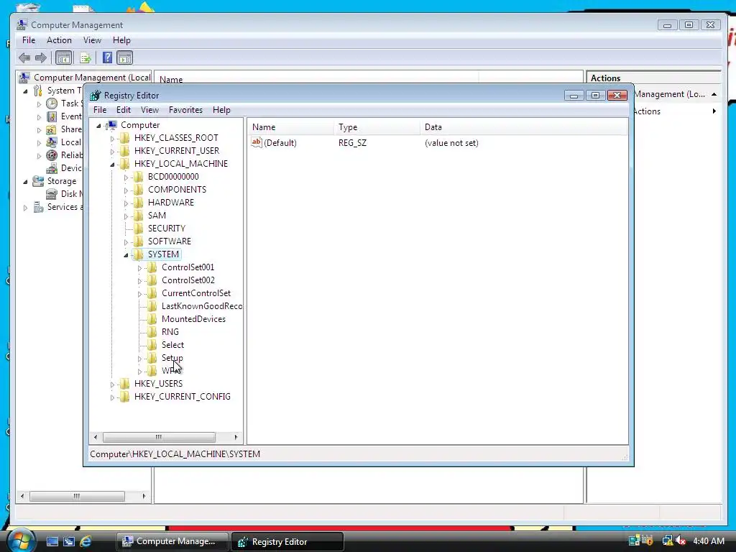Click the network tray icon
The image size is (736, 552).
667,540
